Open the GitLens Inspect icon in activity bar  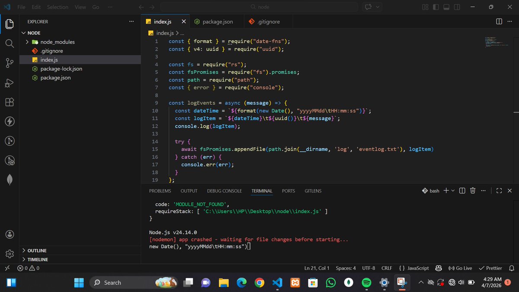[x=10, y=160]
